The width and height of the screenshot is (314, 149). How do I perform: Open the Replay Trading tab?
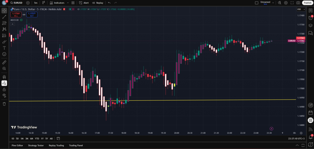(x=56, y=145)
